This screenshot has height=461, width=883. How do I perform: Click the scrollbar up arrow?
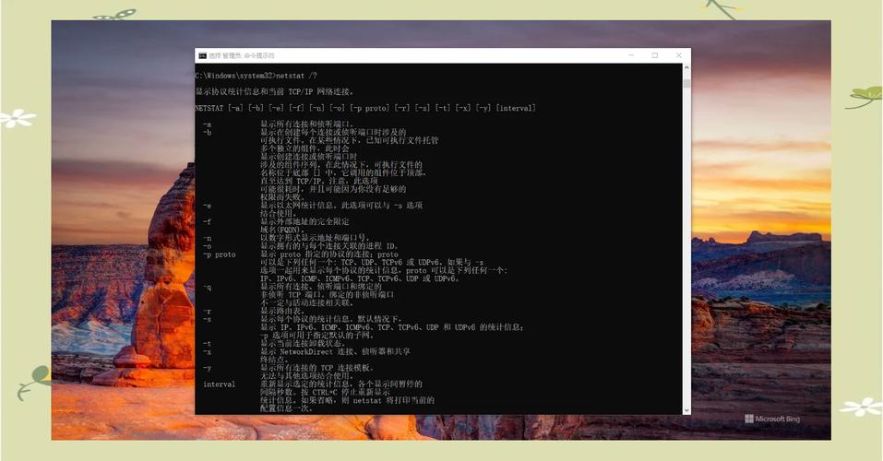(x=686, y=67)
